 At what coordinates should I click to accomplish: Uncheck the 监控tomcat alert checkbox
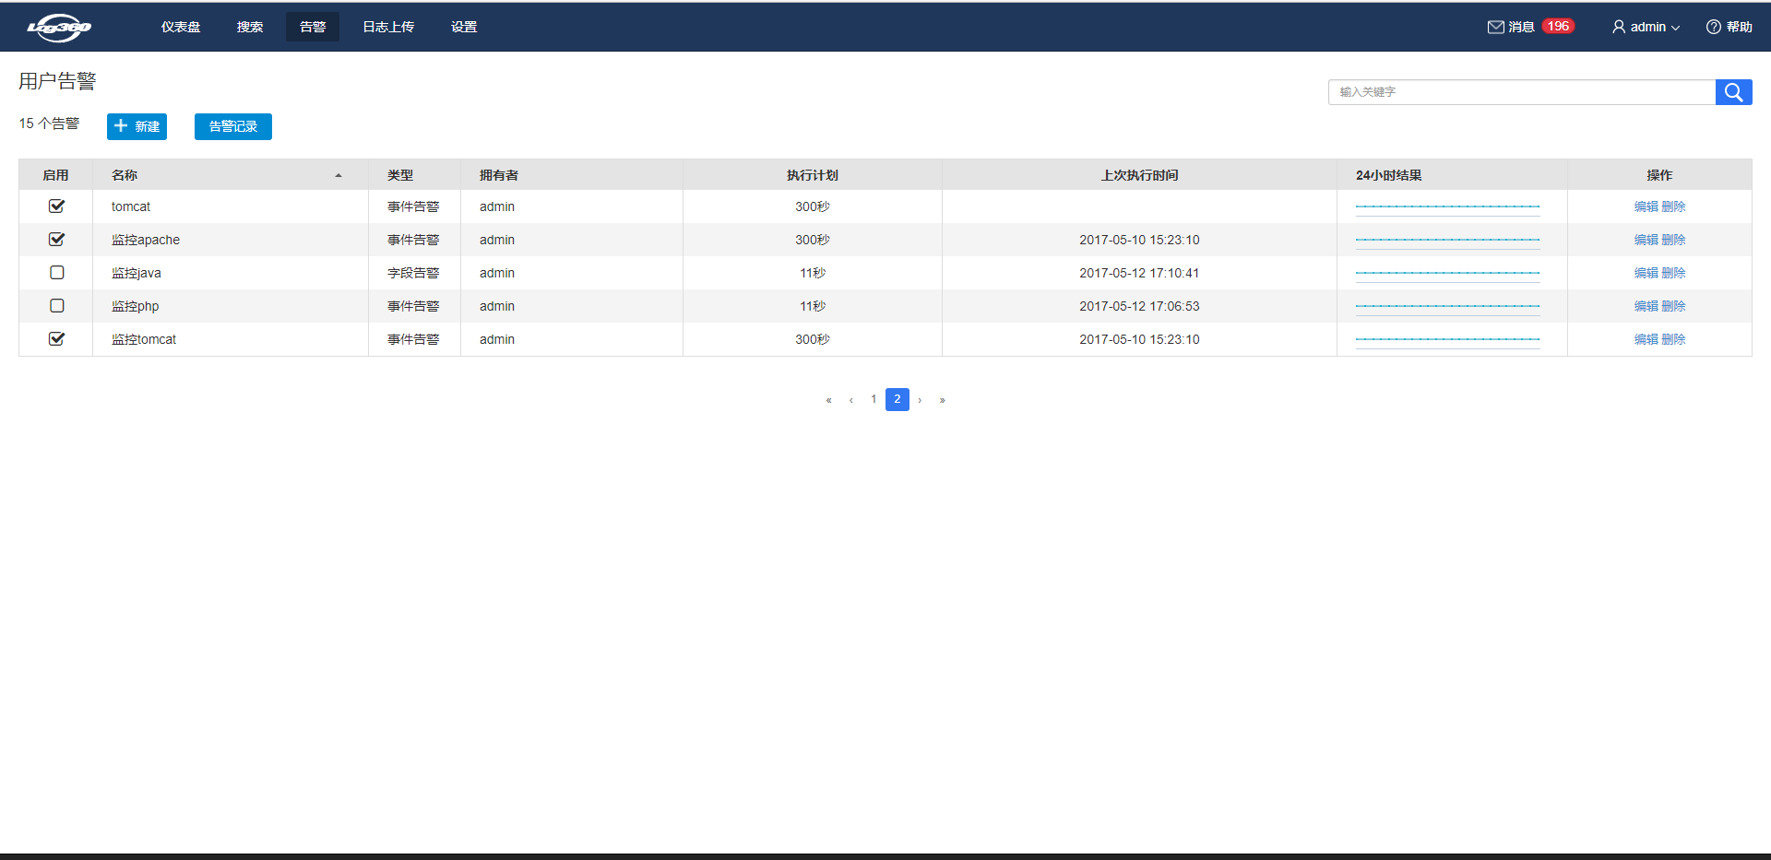click(56, 339)
